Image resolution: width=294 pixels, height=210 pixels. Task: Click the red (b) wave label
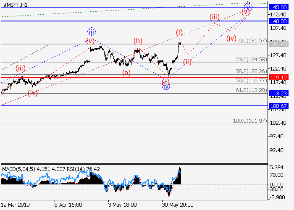point(138,41)
